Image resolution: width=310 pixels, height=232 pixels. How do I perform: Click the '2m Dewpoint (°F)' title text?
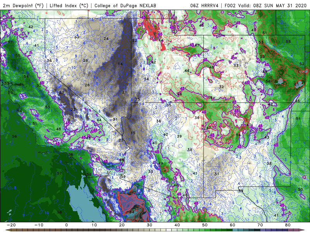(23, 5)
